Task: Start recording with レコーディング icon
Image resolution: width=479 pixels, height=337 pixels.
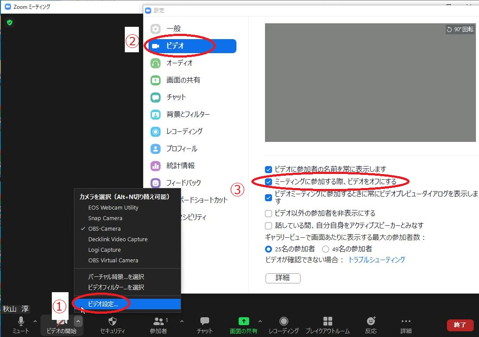Action: 284,321
